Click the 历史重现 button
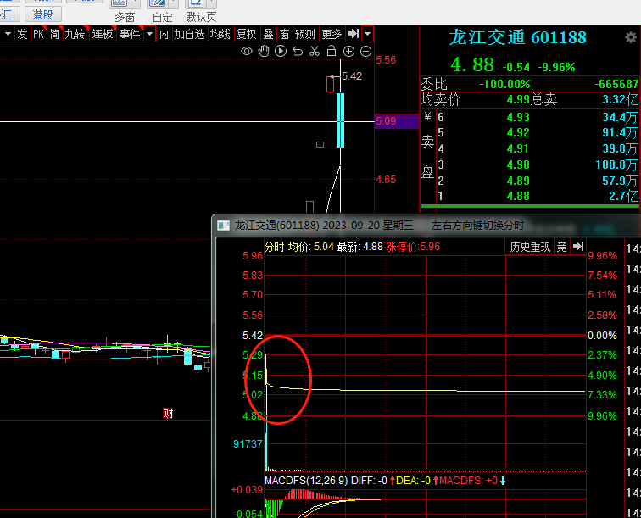The width and height of the screenshot is (641, 518). click(530, 247)
